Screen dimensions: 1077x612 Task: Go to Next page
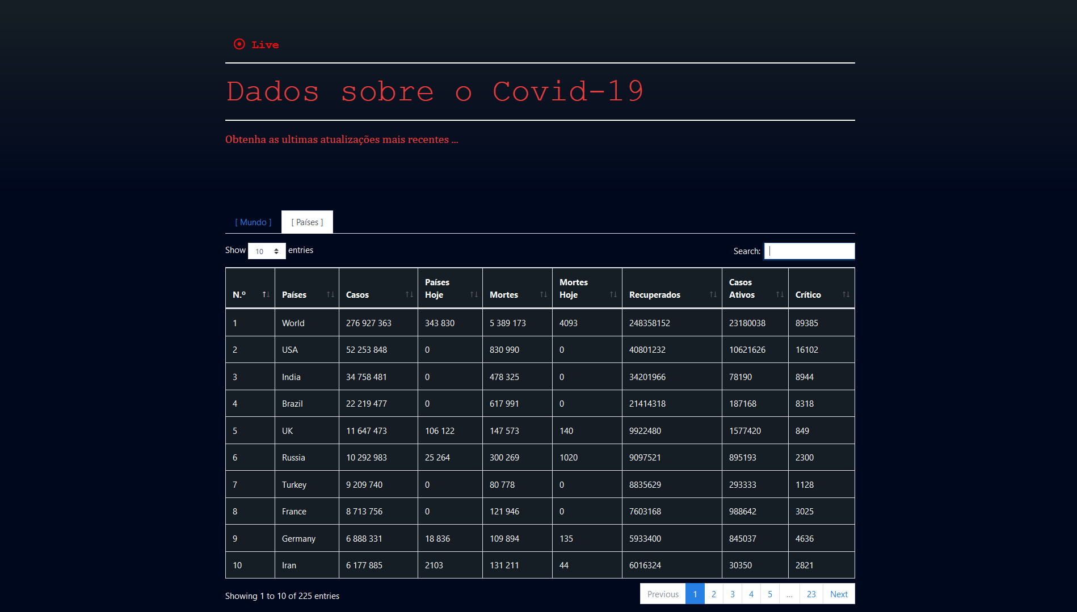[x=839, y=594]
